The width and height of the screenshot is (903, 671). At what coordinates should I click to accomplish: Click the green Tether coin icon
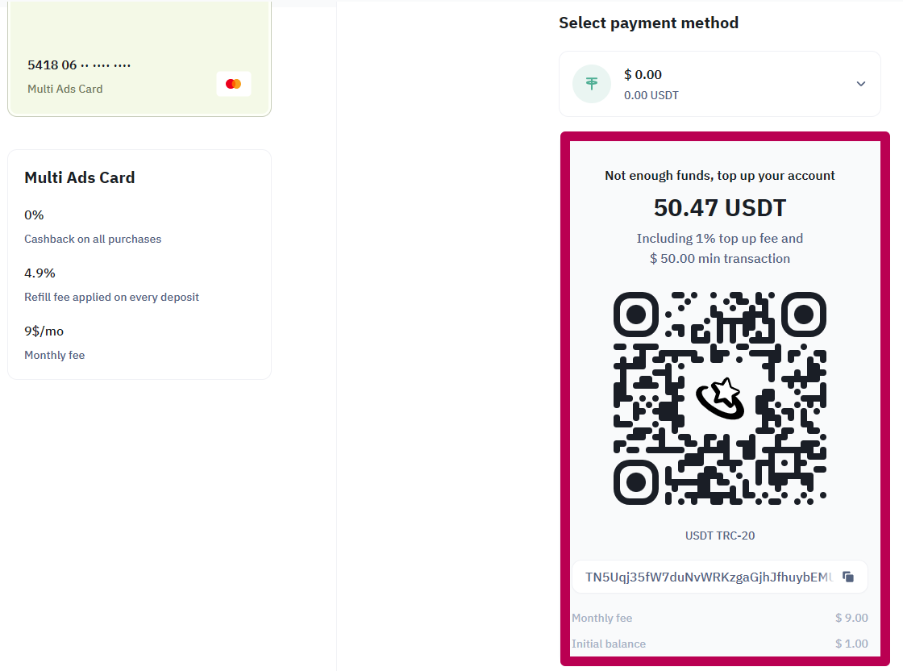(592, 84)
